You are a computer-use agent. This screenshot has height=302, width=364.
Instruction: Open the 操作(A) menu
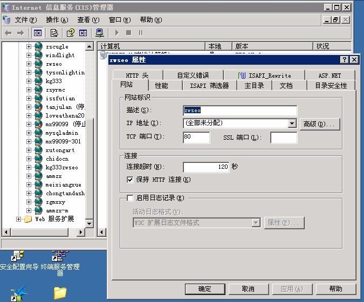(x=57, y=20)
